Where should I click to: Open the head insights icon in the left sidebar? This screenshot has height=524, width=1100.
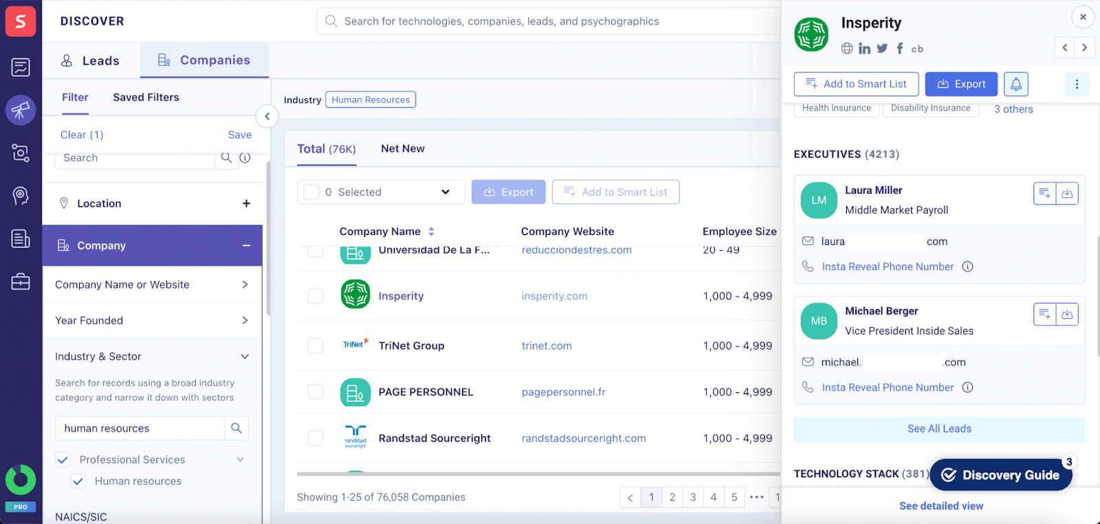click(21, 196)
